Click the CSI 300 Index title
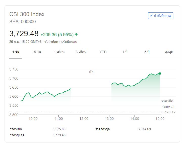The image size is (184, 147). point(27,14)
